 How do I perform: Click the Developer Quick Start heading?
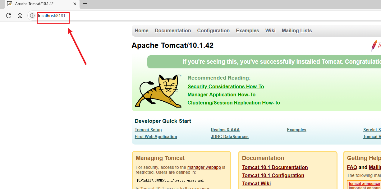163,121
